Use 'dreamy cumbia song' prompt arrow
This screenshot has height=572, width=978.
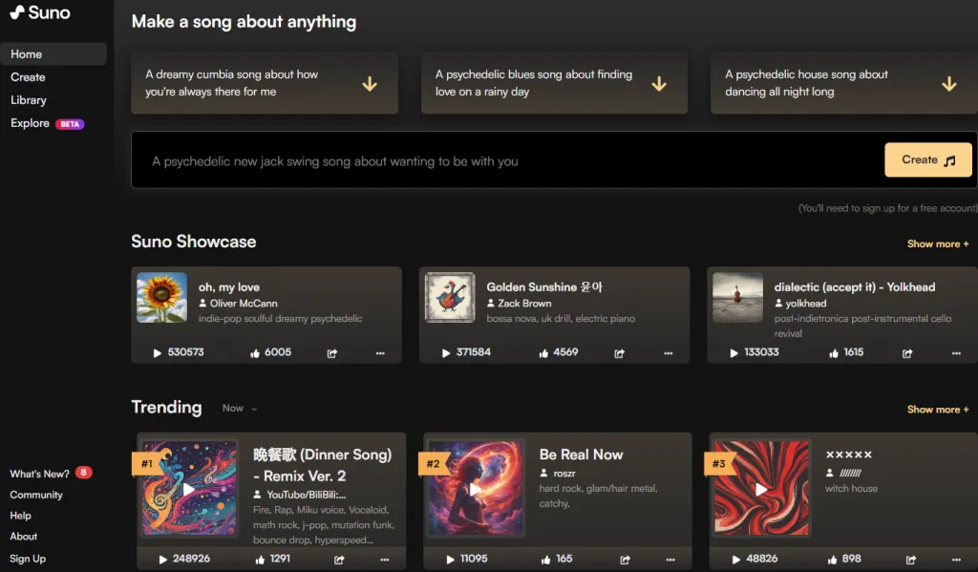click(x=370, y=84)
